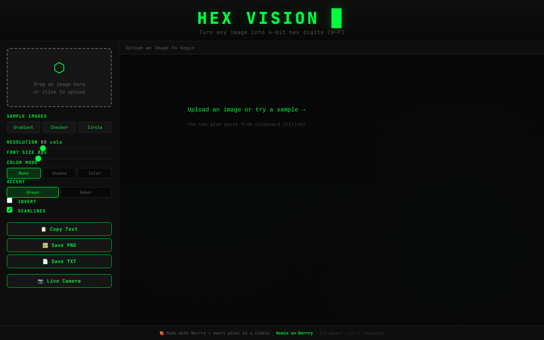This screenshot has height=340, width=544.
Task: Click the glowing cursor block beside HEX VISION
Action: coord(337,18)
